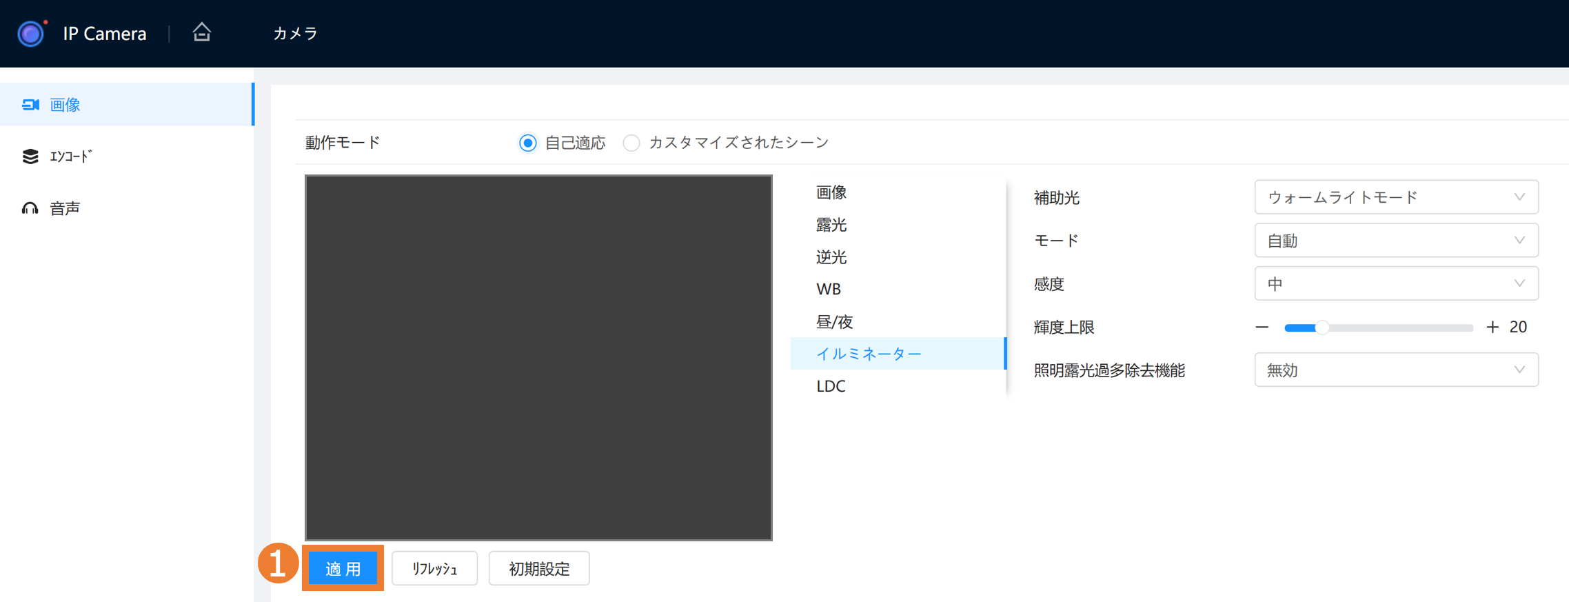Click the IP Camera logo icon

(x=31, y=33)
